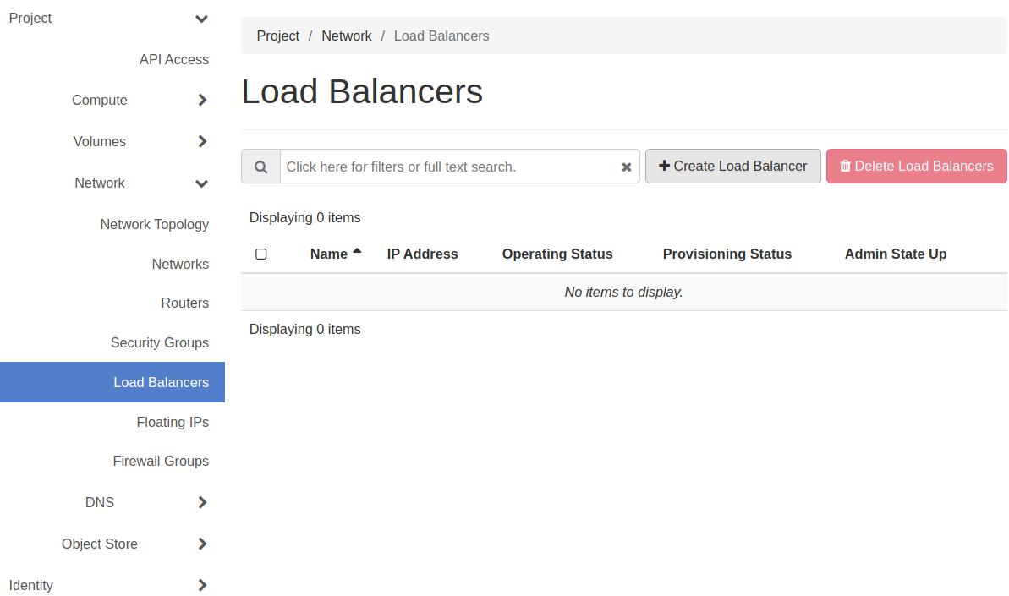Click the Name column sort arrow
The width and height of the screenshot is (1009, 596).
[x=357, y=252]
